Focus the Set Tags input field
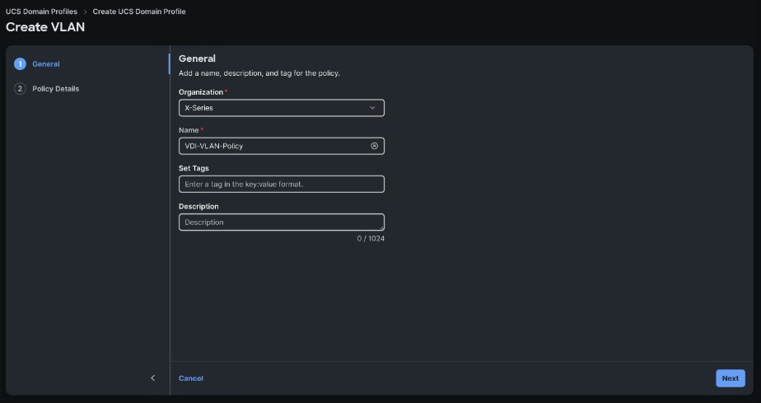This screenshot has width=761, height=403. 282,184
